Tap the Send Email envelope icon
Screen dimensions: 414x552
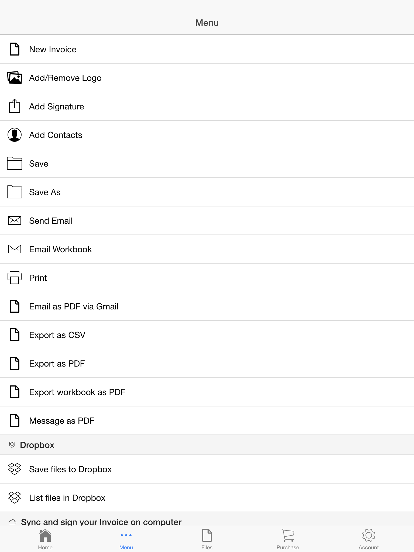(x=15, y=220)
